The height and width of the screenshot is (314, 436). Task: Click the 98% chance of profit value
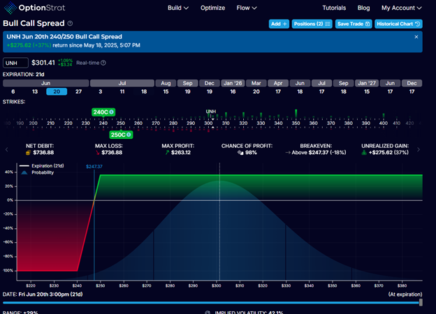251,153
